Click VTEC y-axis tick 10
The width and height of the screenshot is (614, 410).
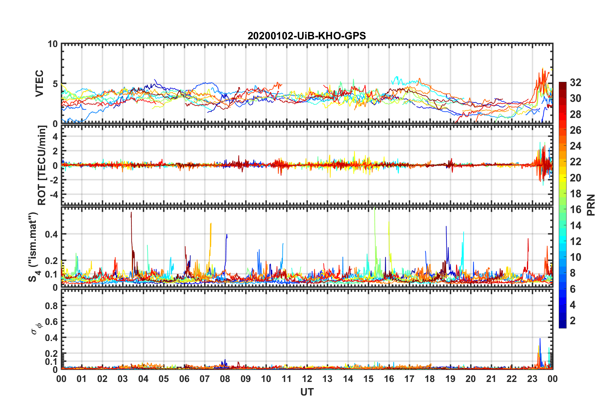(x=53, y=44)
